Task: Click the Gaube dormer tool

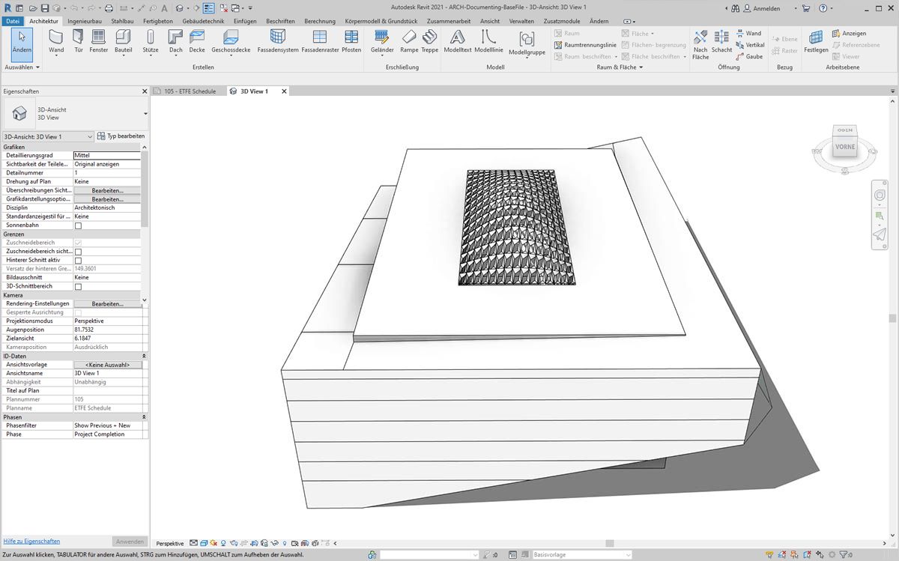Action: click(748, 56)
